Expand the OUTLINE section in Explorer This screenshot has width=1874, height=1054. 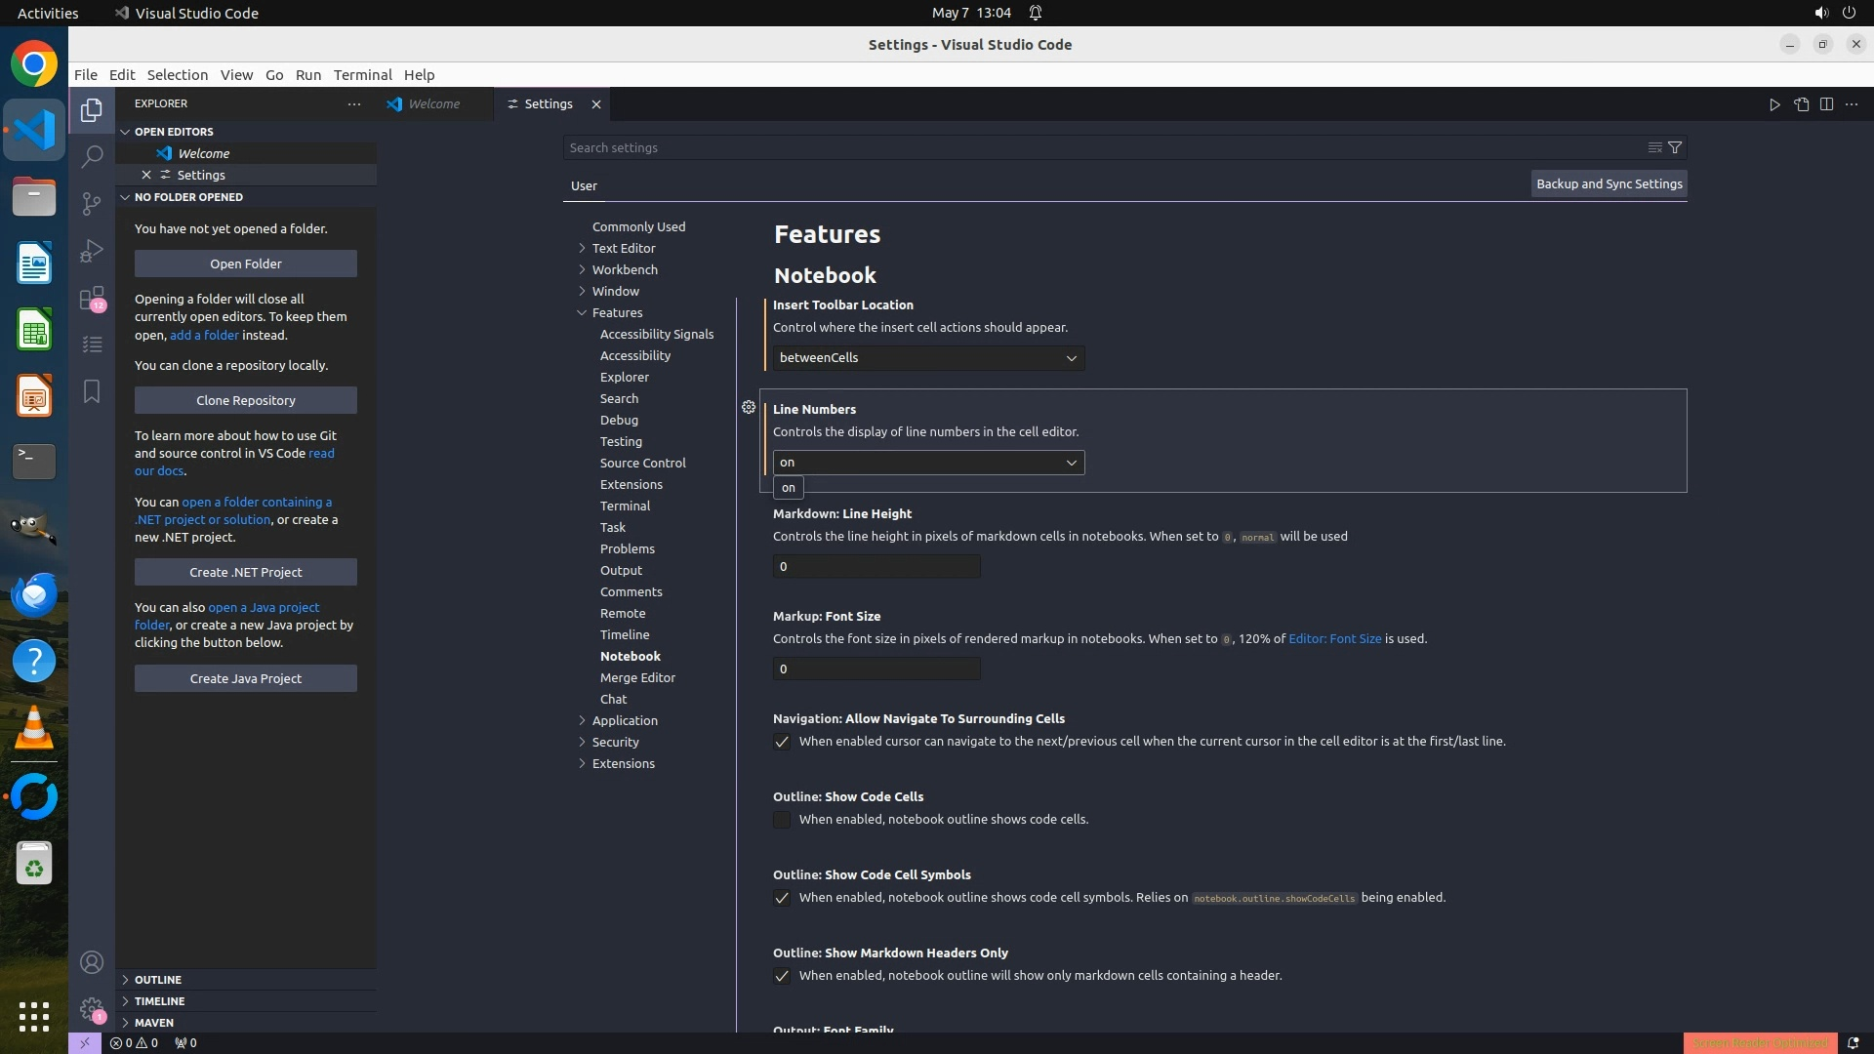(157, 980)
